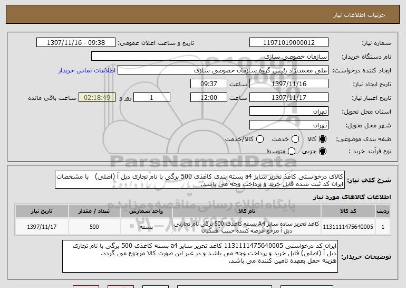
Task: Select the جزیی purchase type radio
Action: 323,151
